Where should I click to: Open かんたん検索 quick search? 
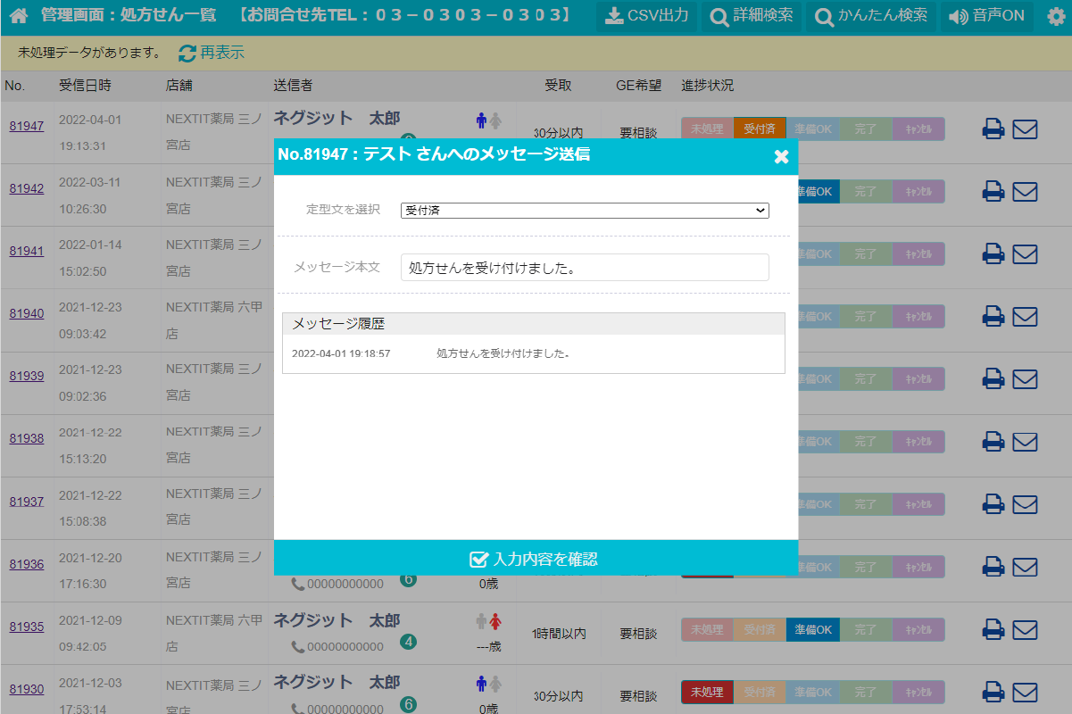coord(871,17)
